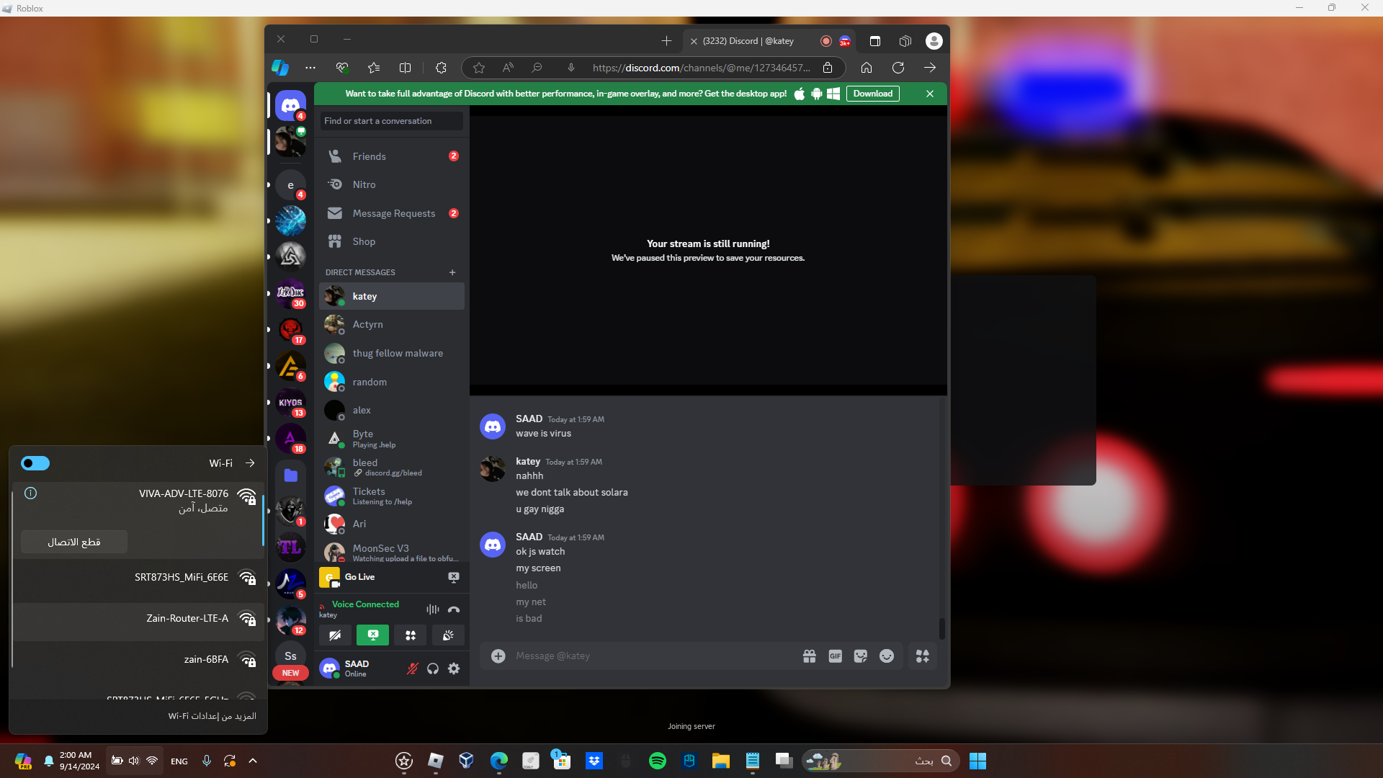Open the gift picker in message bar
This screenshot has height=778, width=1383.
click(x=810, y=656)
